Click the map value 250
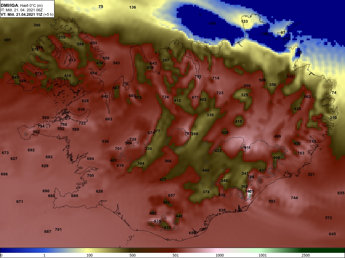The width and height of the screenshot is (345, 258). point(333,118)
